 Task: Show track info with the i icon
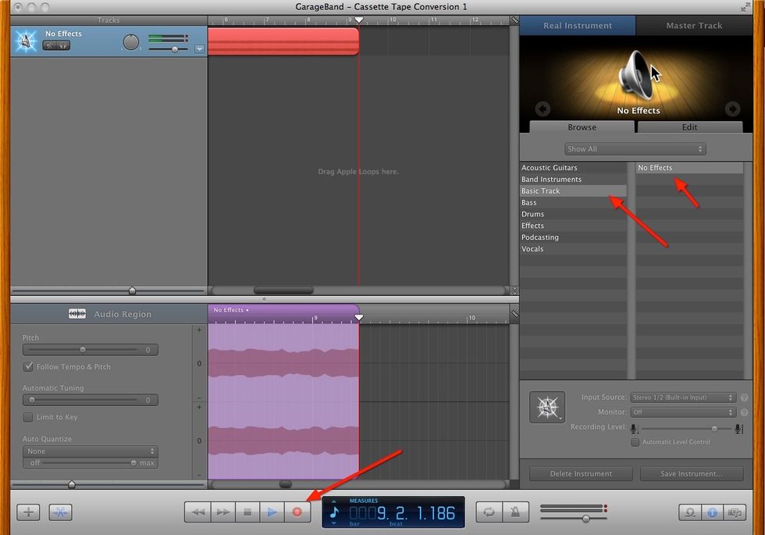(712, 514)
